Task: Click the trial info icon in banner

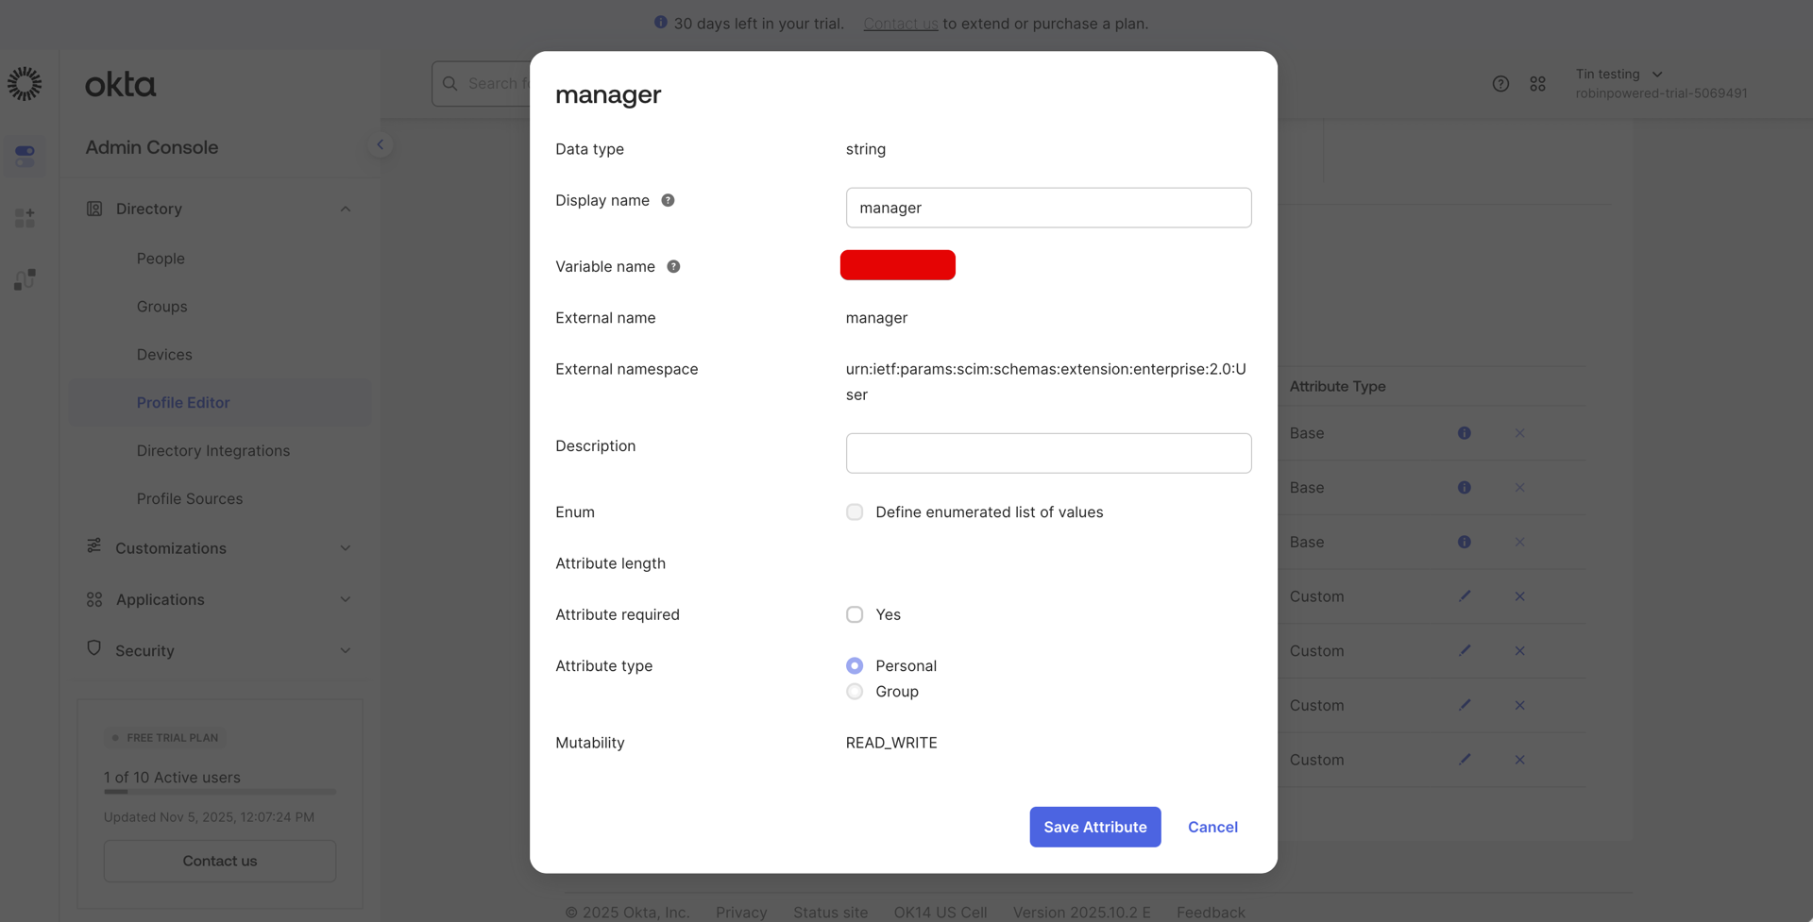Action: coord(661,22)
